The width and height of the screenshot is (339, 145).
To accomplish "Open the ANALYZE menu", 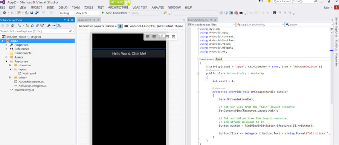I will tap(157, 7).
